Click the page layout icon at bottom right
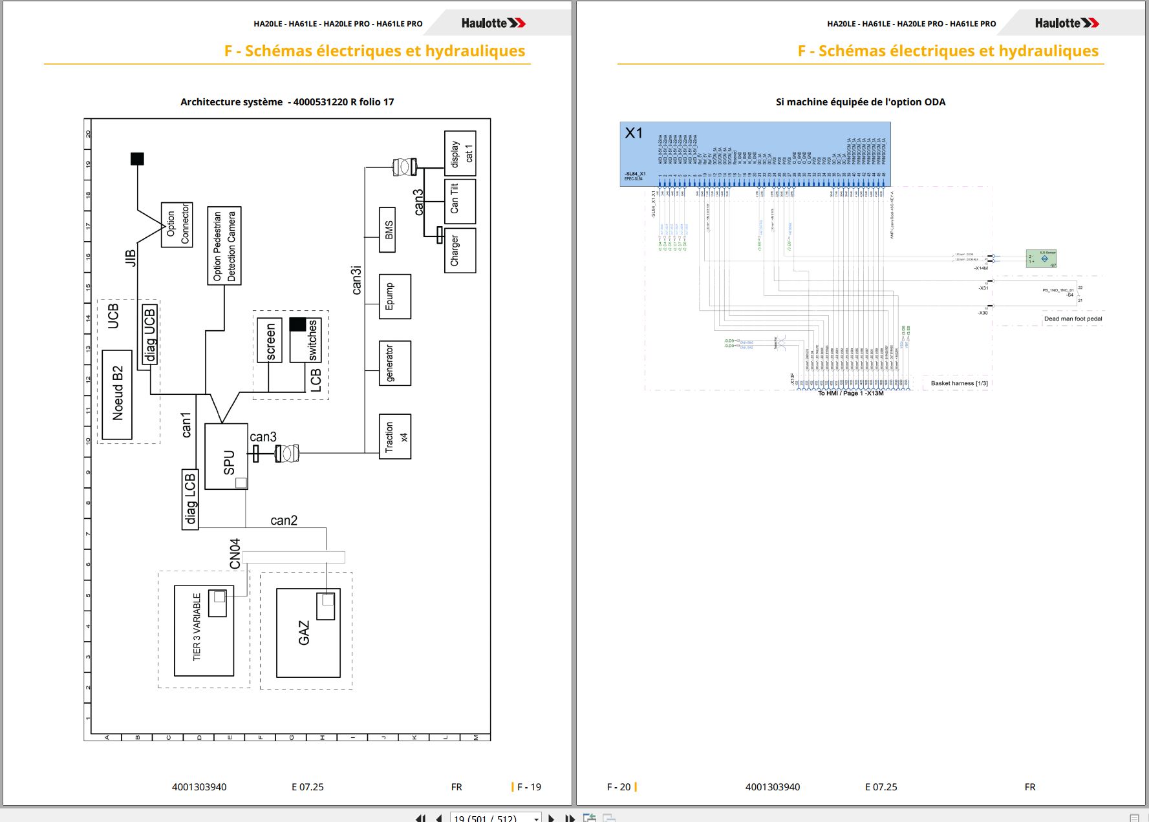Screen dimensions: 1149x822 point(1134,818)
